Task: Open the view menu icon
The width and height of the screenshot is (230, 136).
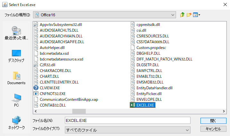Action: pos(196,15)
